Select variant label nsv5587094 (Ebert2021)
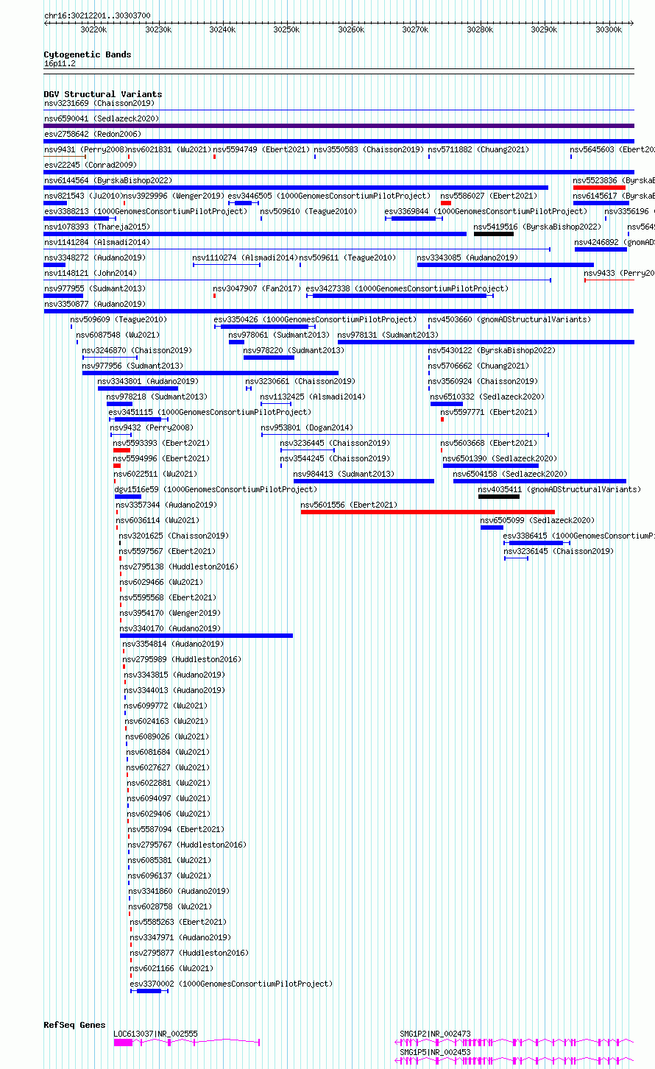The height and width of the screenshot is (1069, 655). [x=177, y=830]
